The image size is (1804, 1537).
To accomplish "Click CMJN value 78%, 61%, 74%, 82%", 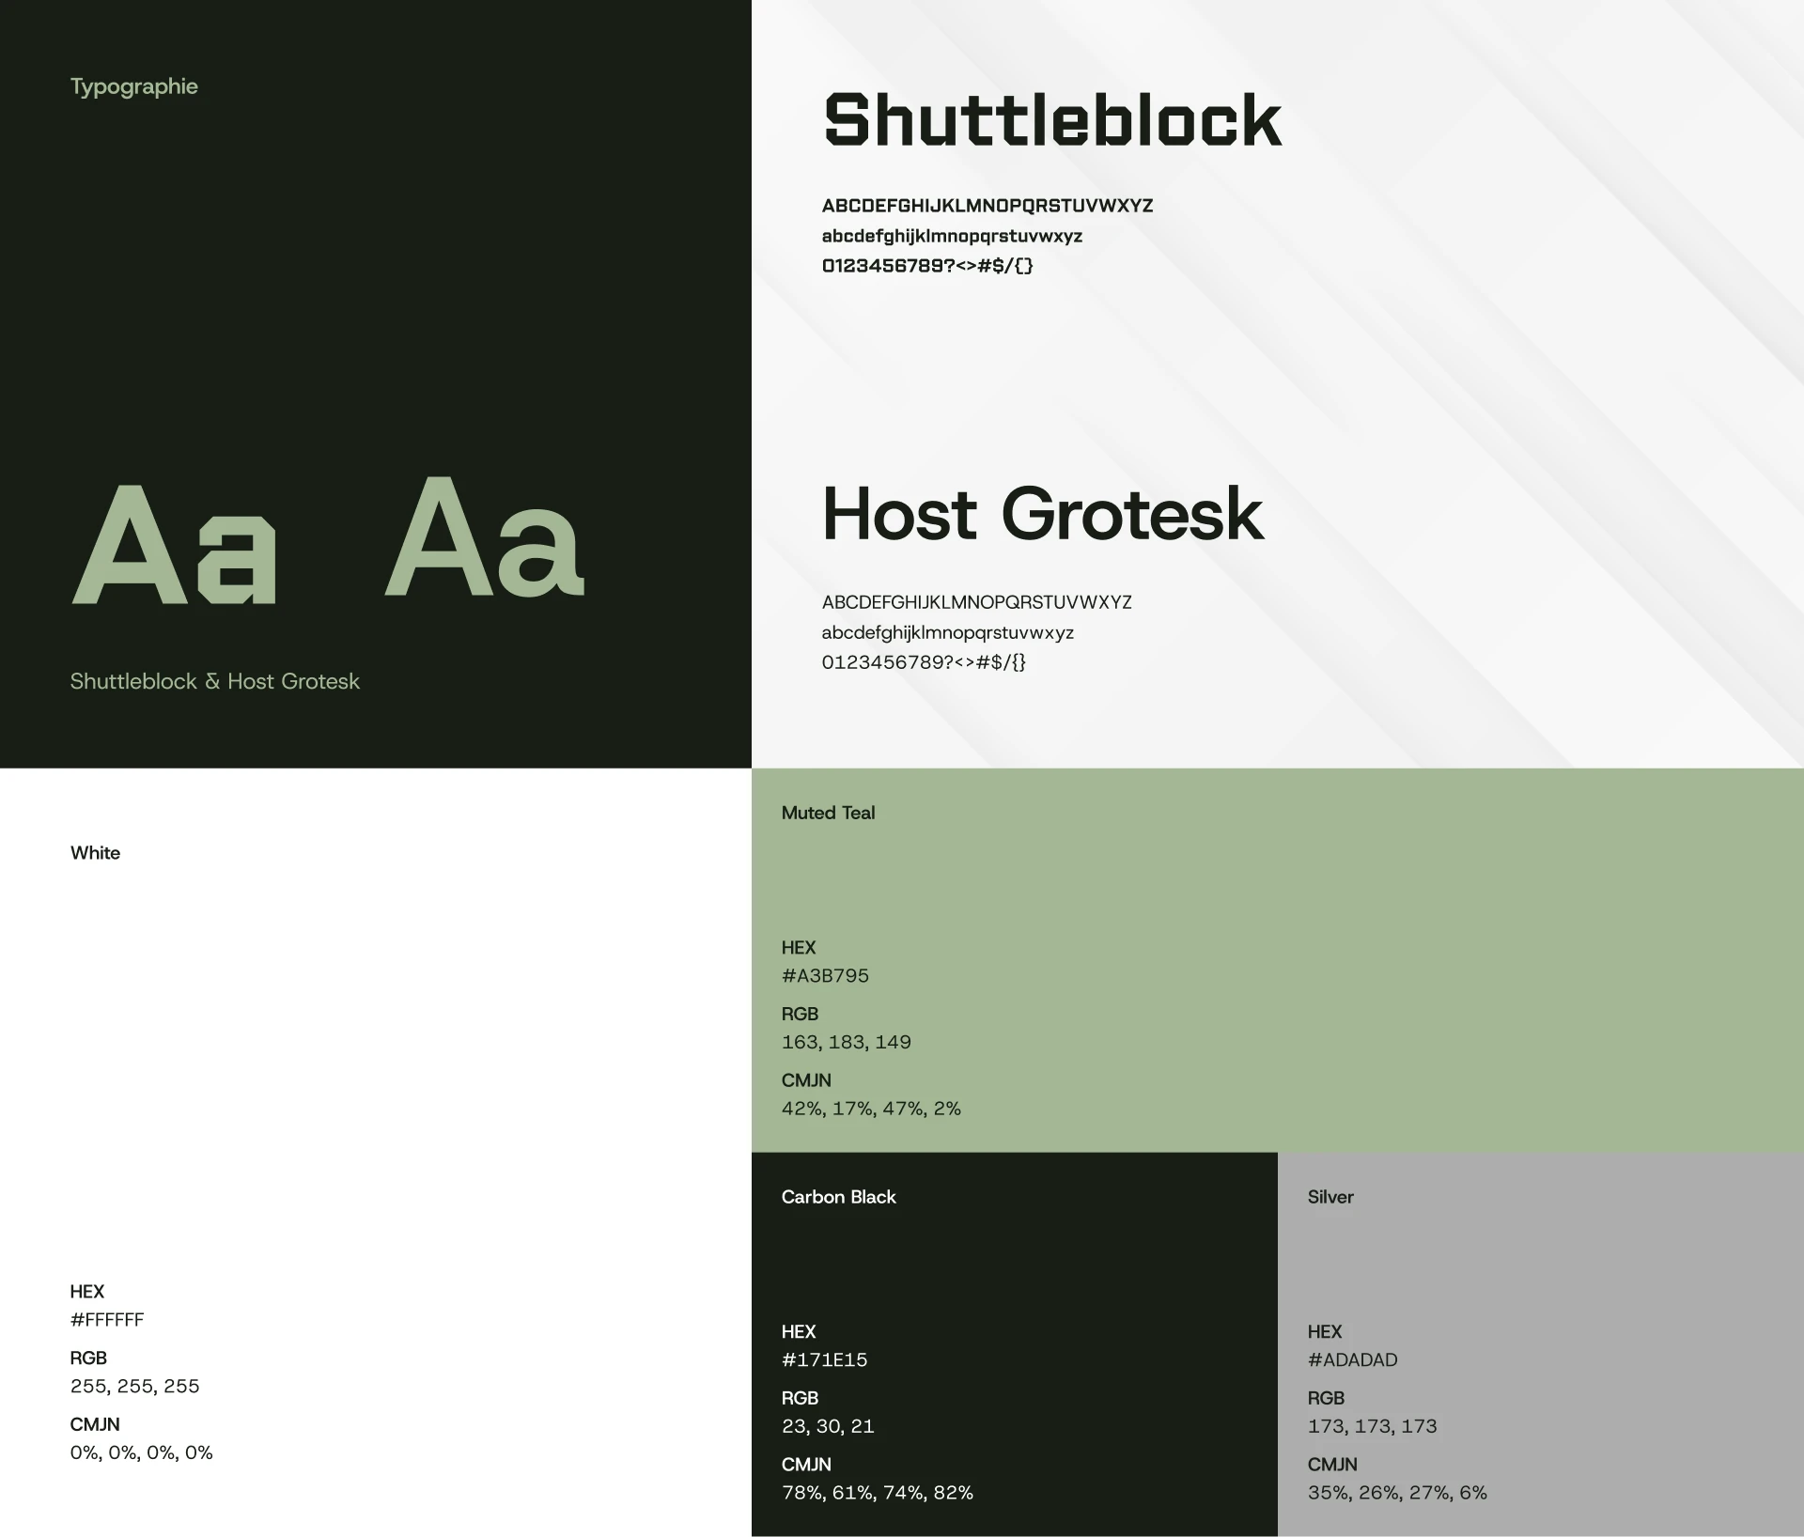I will 877,1493.
